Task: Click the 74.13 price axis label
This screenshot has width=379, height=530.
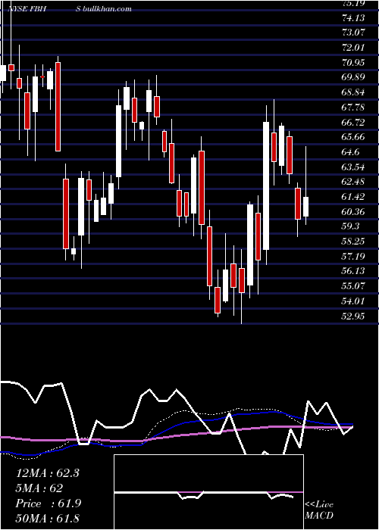Action: (354, 17)
